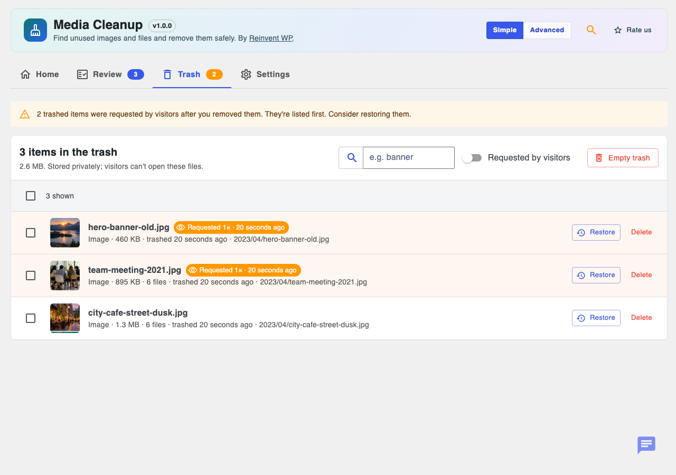Check the box for hero-banner-old.jpg
The width and height of the screenshot is (676, 475).
31,233
